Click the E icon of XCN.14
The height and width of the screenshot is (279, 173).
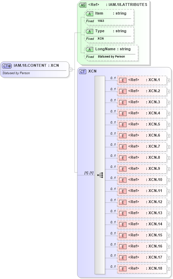(x=123, y=224)
